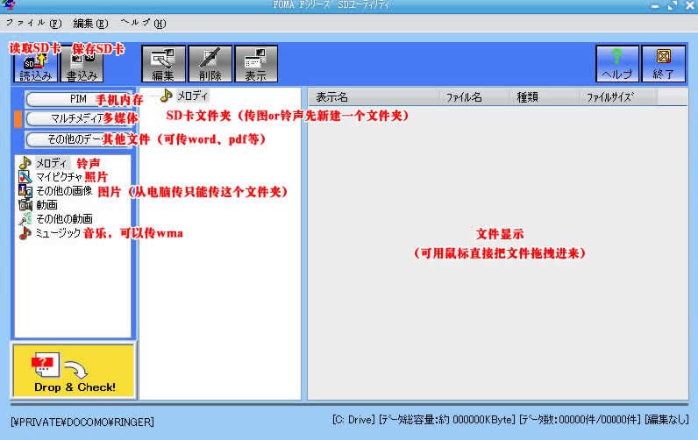Open the 編集(E) menu
Image resolution: width=698 pixels, height=440 pixels.
pyautogui.click(x=90, y=22)
